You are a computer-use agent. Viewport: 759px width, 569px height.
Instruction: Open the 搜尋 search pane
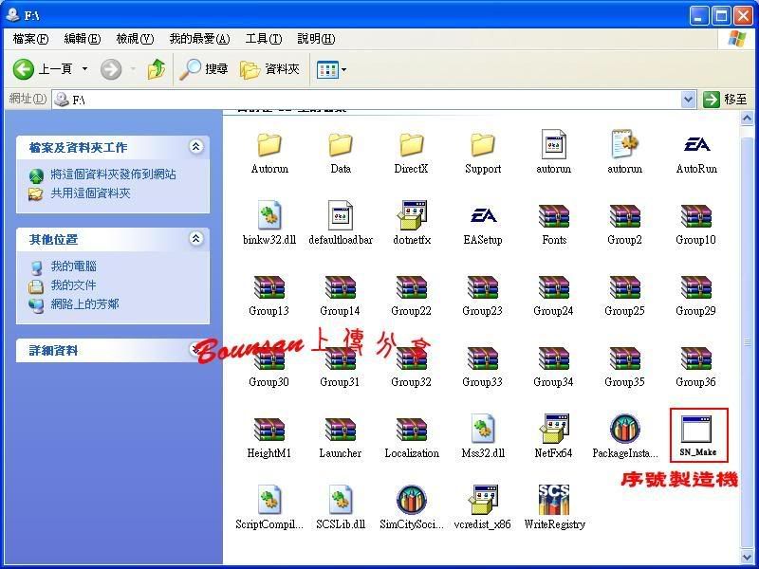tap(203, 69)
